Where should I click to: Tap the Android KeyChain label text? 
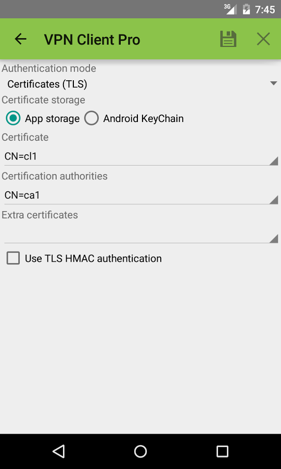[143, 119]
